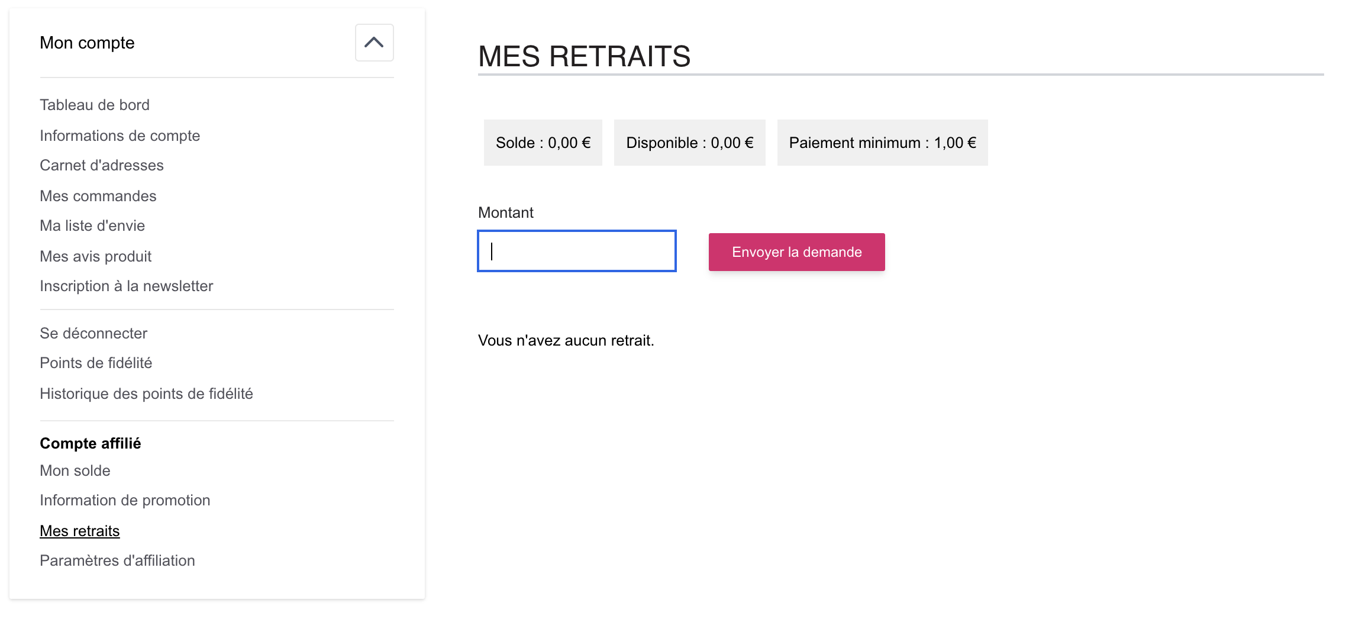The image size is (1362, 632).
Task: Open Ma liste d'envie
Action: [x=92, y=225]
